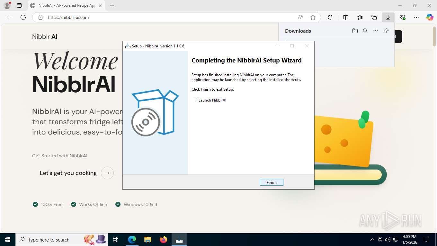Open Edge Settings and more menu
This screenshot has width=437, height=246.
click(x=416, y=17)
